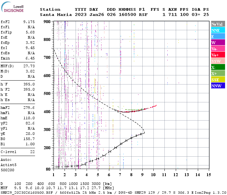Image resolution: width=227 pixels, height=195 pixels.
Task: Click the Ion2Png 1.3.20 version text
Action: (x=210, y=192)
